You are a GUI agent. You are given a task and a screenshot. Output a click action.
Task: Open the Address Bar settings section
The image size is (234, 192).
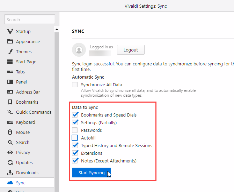[x=27, y=92]
